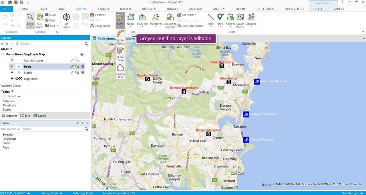Open the Regions tool
366x195 pixels.
230,20
